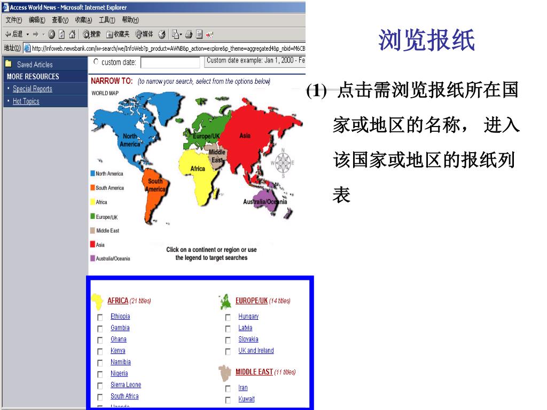Open the South Africa newspaper link

point(124,396)
